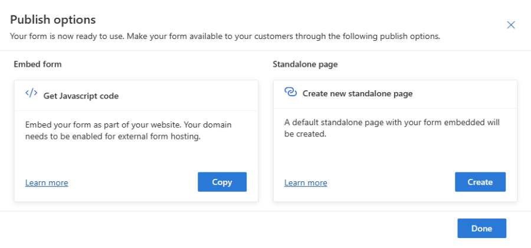Click the 'be created.' text line
531x248 pixels.
tap(305, 134)
